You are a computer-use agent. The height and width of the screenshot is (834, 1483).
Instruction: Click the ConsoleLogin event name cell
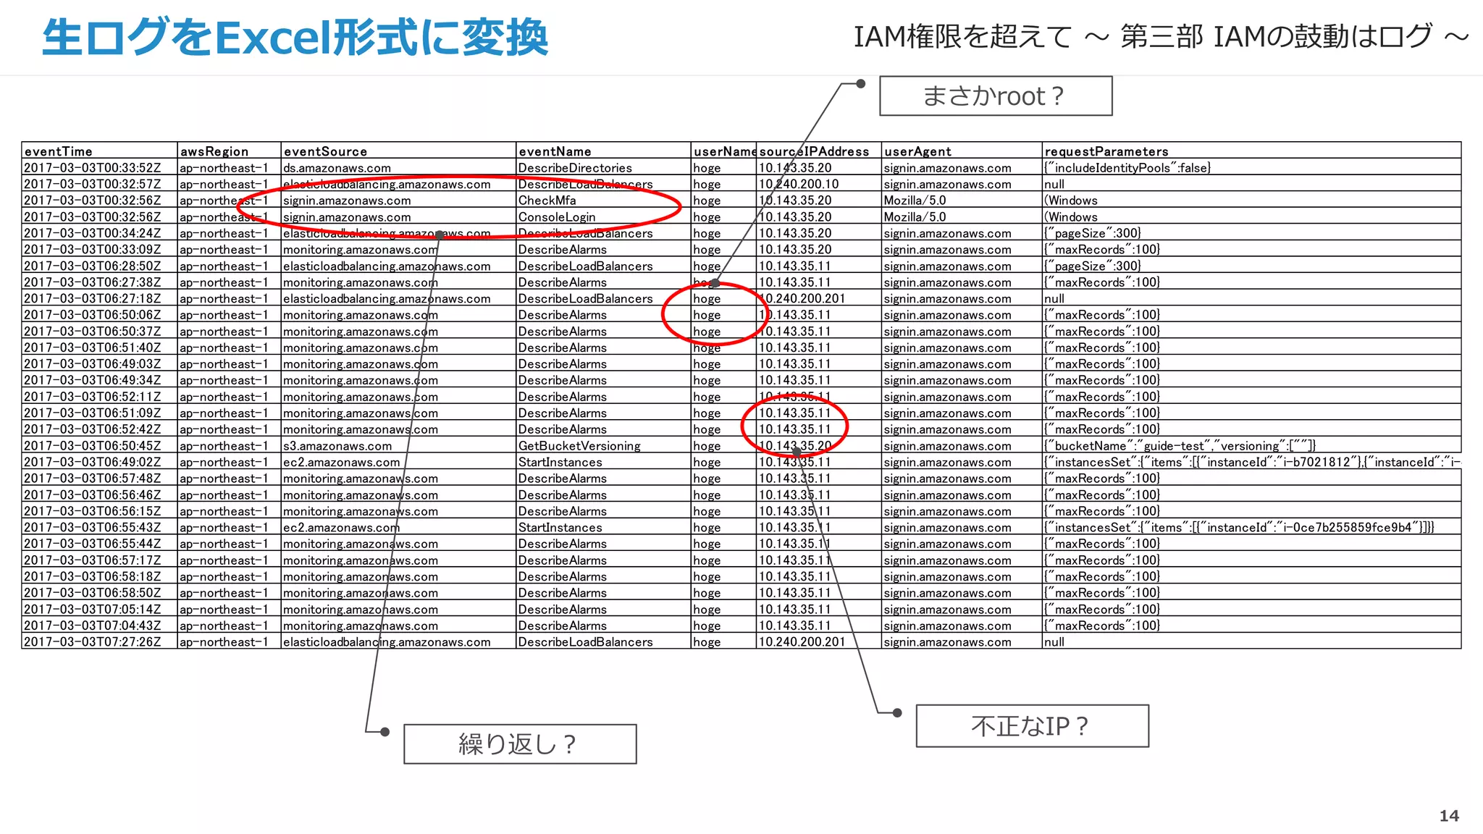(603, 216)
